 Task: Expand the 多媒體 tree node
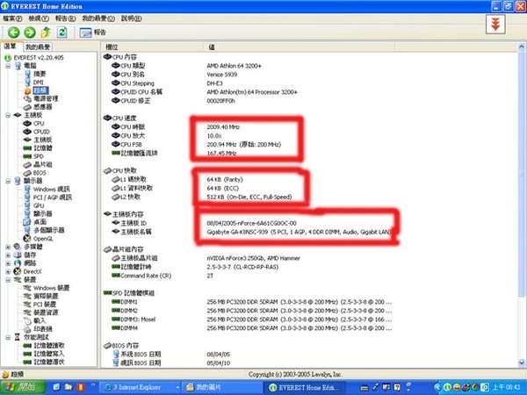[x=8, y=247]
